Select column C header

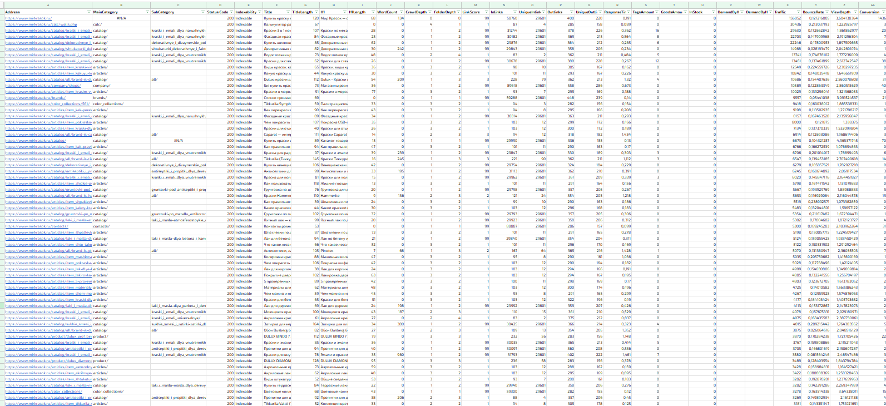[178, 5]
